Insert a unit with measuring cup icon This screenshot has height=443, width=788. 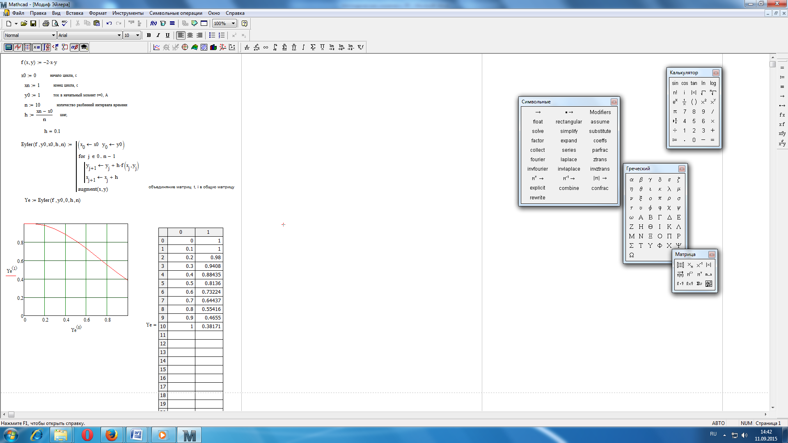point(163,23)
